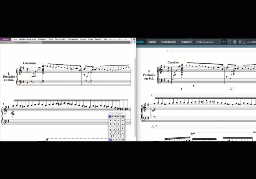
Task: Toggle Dorico window view icon
Action: [229, 42]
